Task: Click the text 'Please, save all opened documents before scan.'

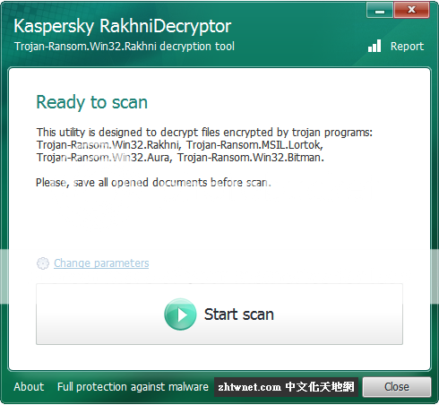Action: point(153,182)
